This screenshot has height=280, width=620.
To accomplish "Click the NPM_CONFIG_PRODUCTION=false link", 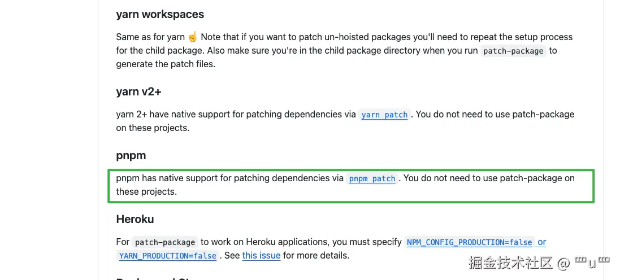I will click(469, 242).
